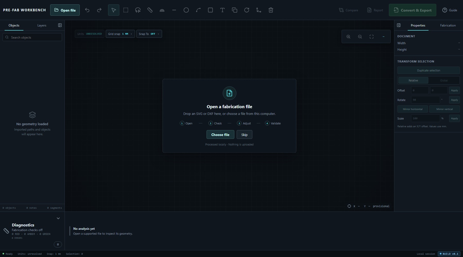Select the dashed marquee selection tool
This screenshot has height=257, width=463.
point(126,10)
